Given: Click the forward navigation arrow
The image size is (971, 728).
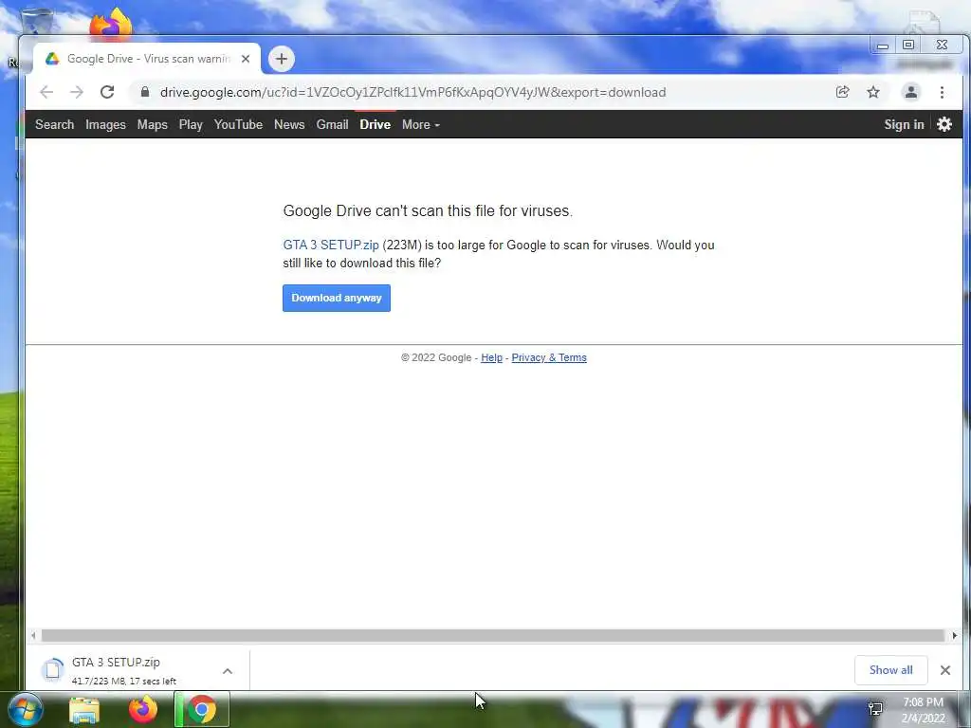Looking at the screenshot, I should click(x=77, y=92).
